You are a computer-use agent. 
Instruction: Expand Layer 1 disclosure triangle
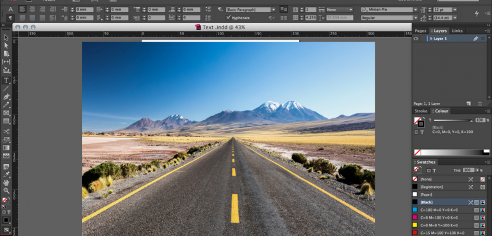pos(431,38)
